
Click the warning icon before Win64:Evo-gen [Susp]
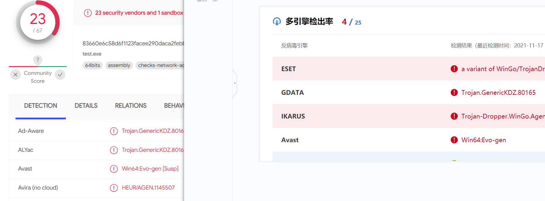click(x=114, y=169)
